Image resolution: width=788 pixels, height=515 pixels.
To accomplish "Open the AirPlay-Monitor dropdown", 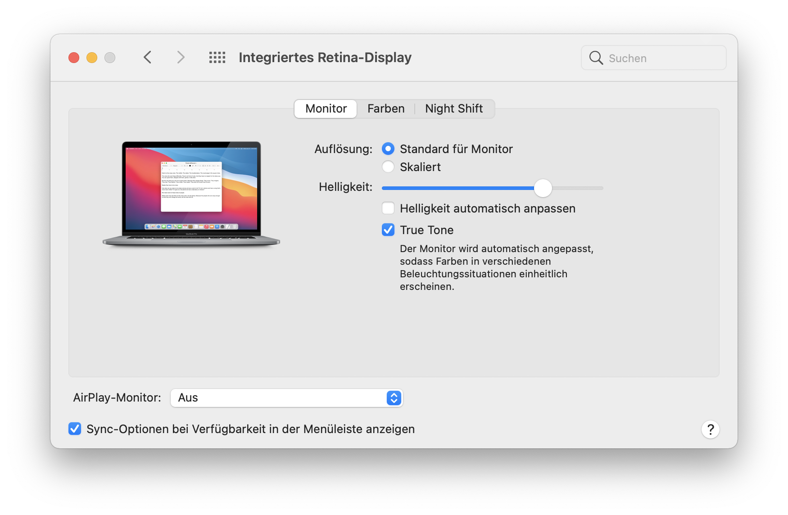I will coord(286,398).
